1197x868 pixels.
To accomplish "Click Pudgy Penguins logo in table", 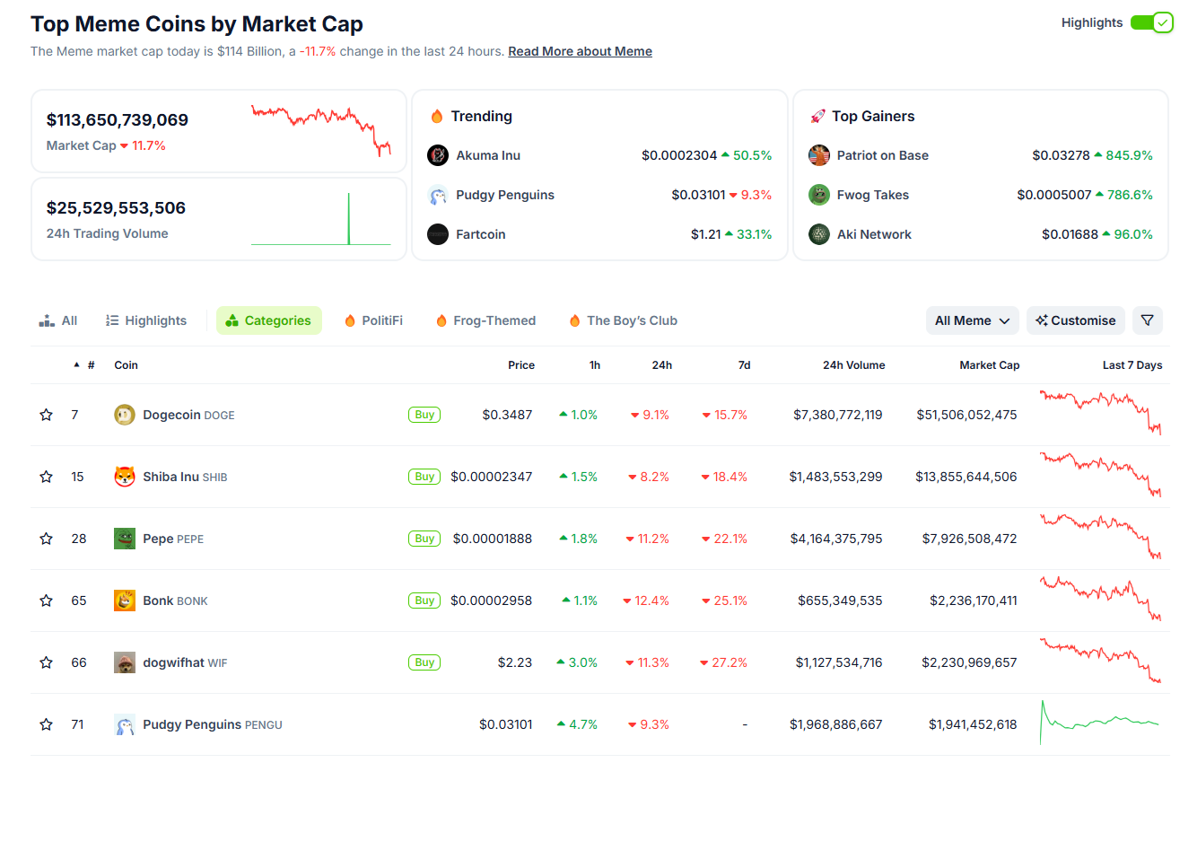I will click(125, 724).
